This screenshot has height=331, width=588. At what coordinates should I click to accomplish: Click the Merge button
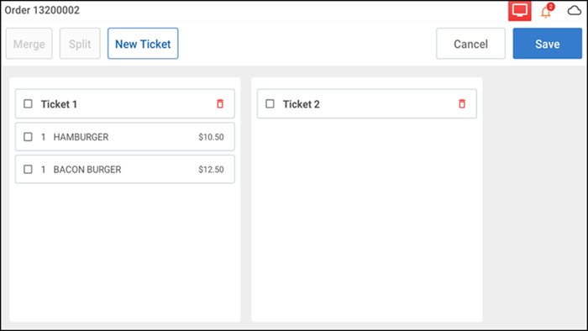point(29,44)
